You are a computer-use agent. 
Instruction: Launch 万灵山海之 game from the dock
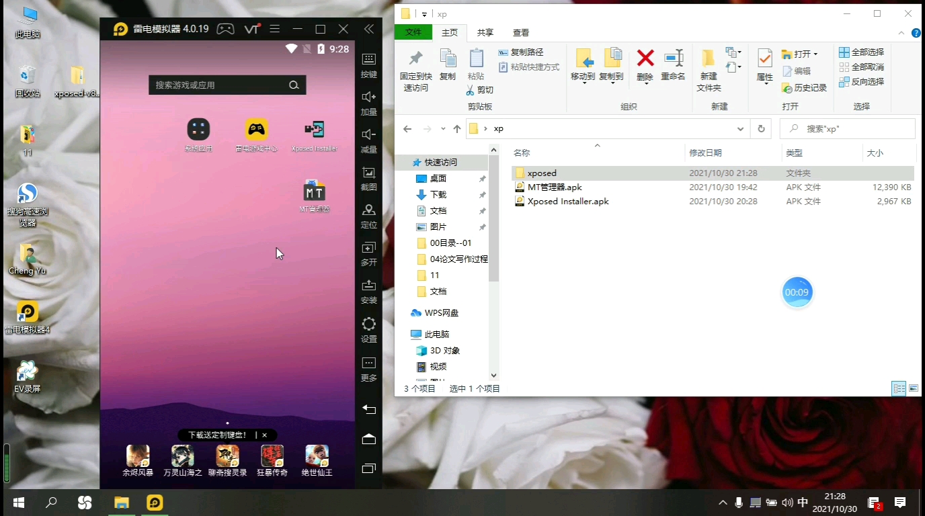pyautogui.click(x=182, y=460)
